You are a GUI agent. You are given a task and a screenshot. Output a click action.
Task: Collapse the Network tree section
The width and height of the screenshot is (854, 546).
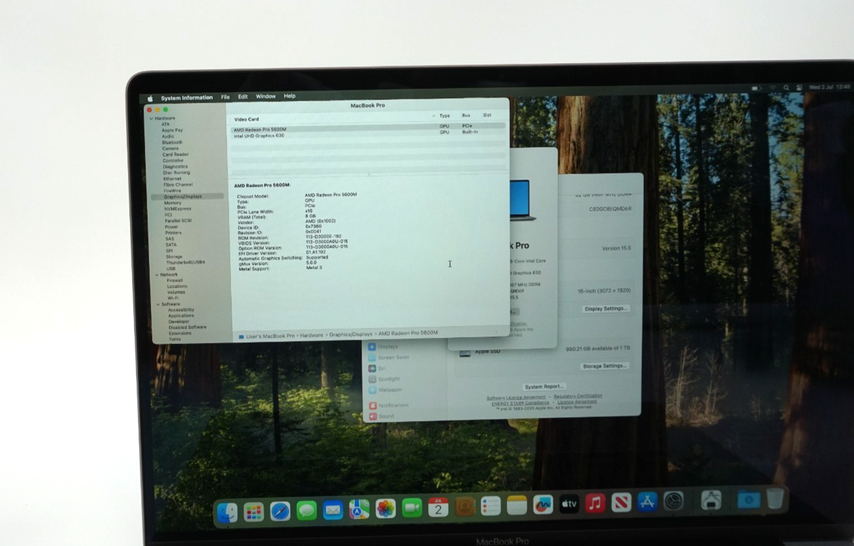[x=156, y=275]
